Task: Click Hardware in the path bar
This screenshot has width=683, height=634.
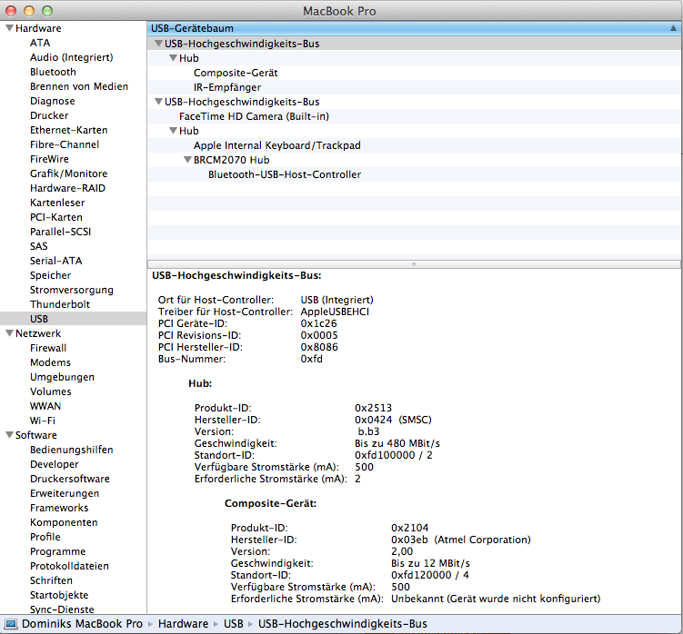Action: pyautogui.click(x=183, y=624)
